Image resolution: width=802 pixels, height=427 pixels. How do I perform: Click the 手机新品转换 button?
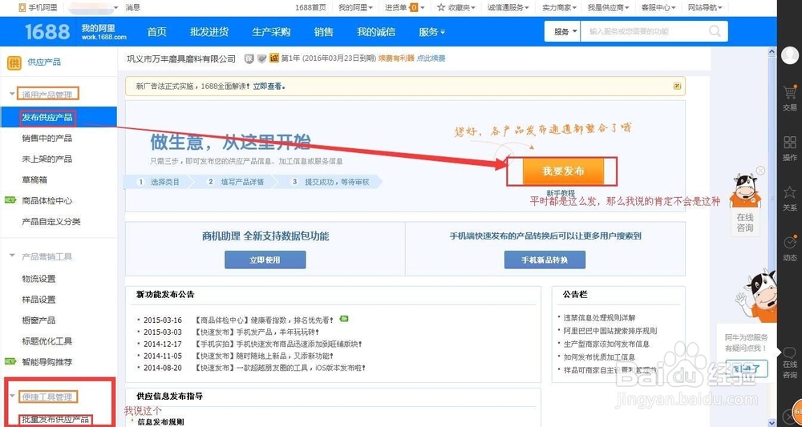545,260
